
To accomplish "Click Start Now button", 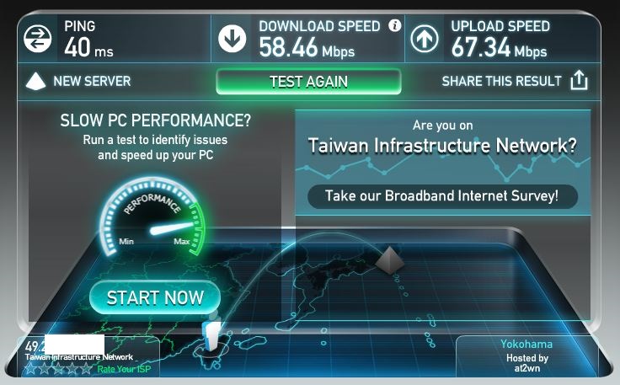I will (x=155, y=297).
